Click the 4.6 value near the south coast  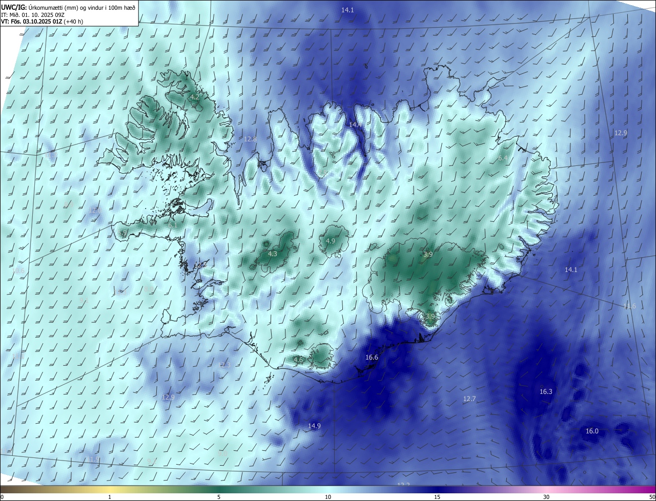[298, 360]
